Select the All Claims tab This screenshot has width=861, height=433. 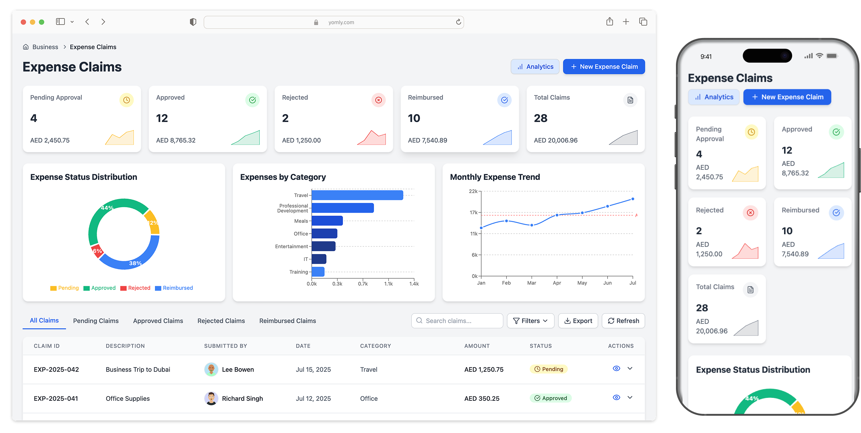pyautogui.click(x=44, y=321)
